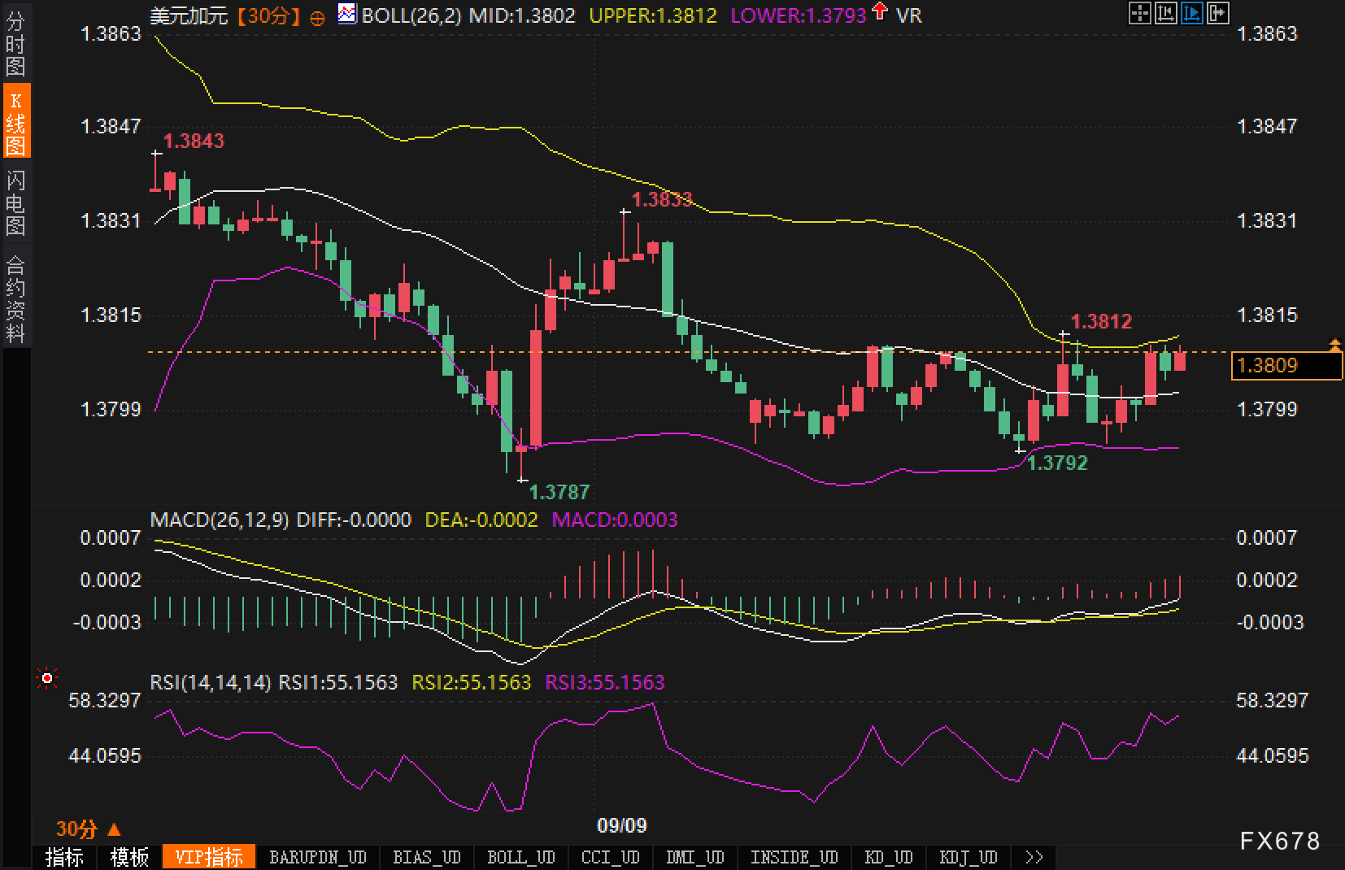Select the VIP指标 tab
Viewport: 1345px width, 870px height.
click(x=209, y=857)
